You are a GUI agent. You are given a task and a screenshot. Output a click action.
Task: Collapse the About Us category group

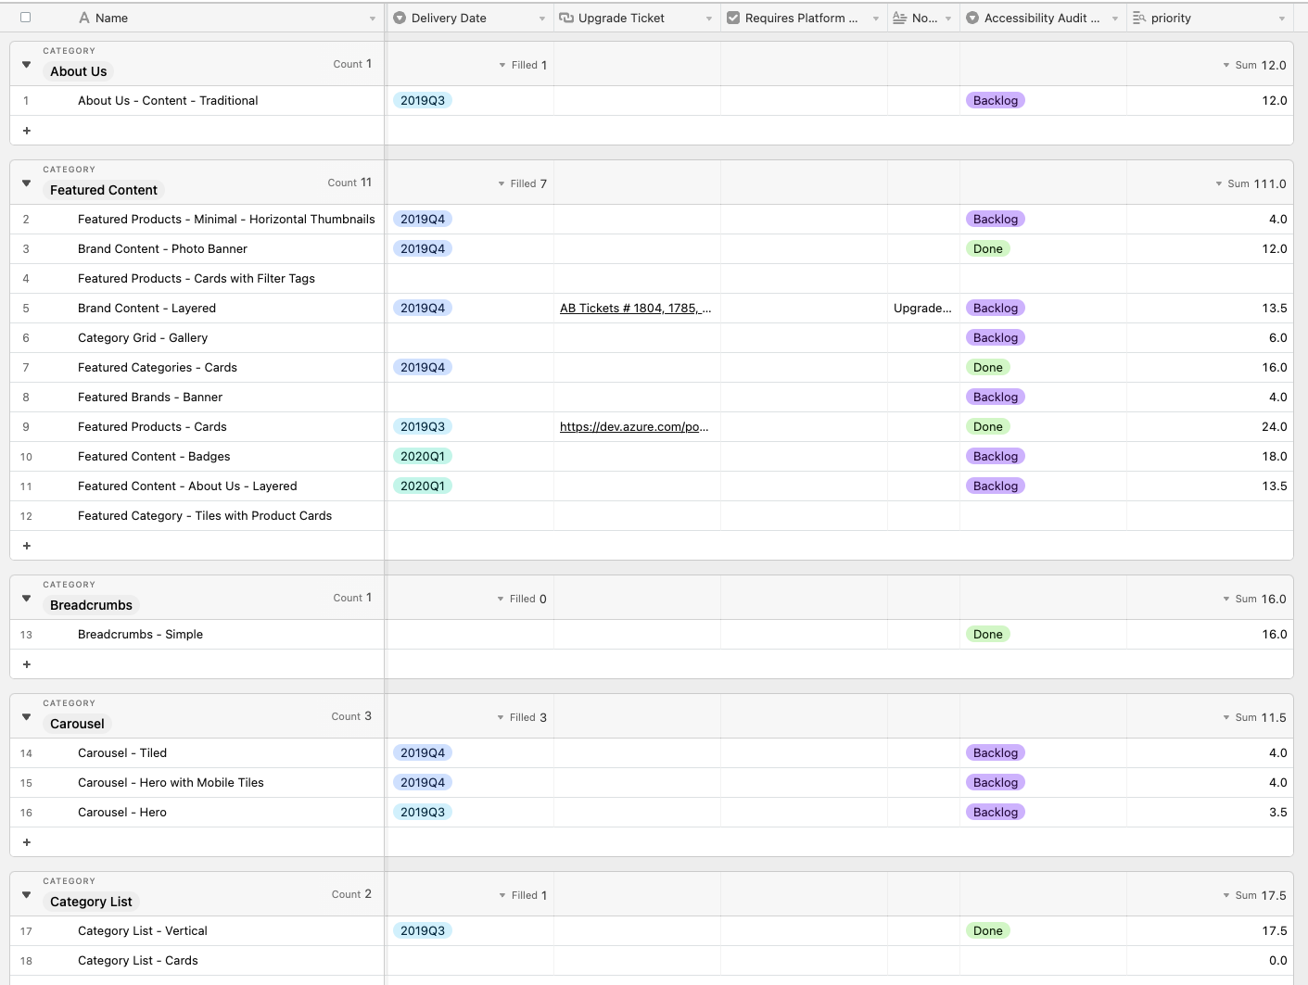[26, 65]
